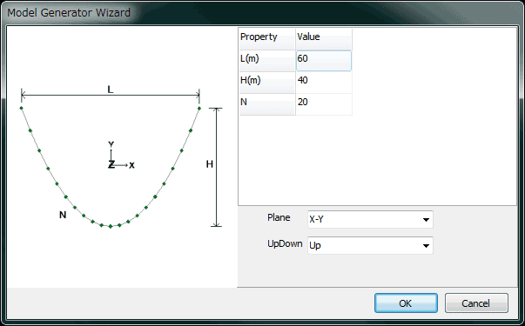Click the bottom node of the parabola
This screenshot has height=326, width=525.
pos(111,226)
